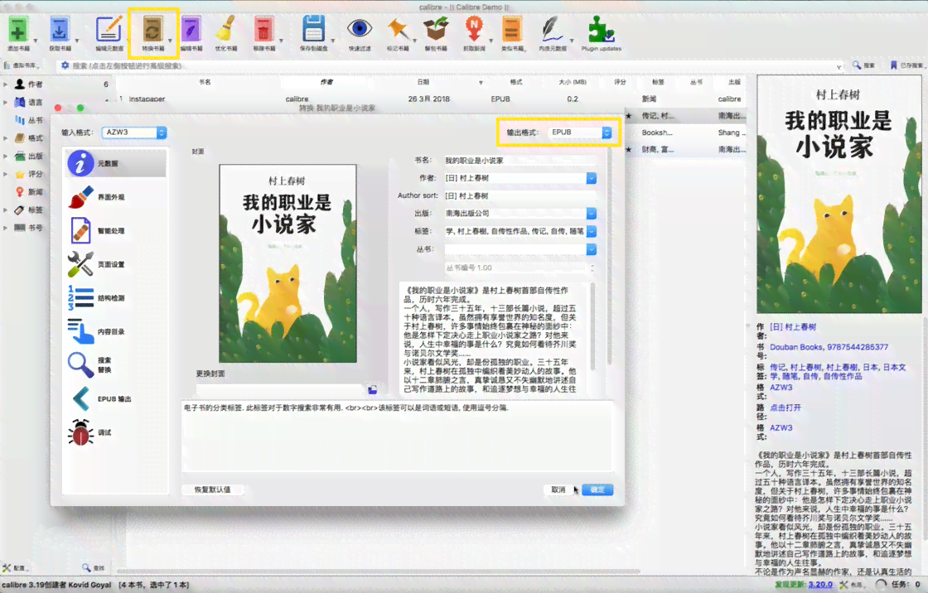Click the Author sort input field
Viewport: 928px width, 593px height.
coord(520,196)
